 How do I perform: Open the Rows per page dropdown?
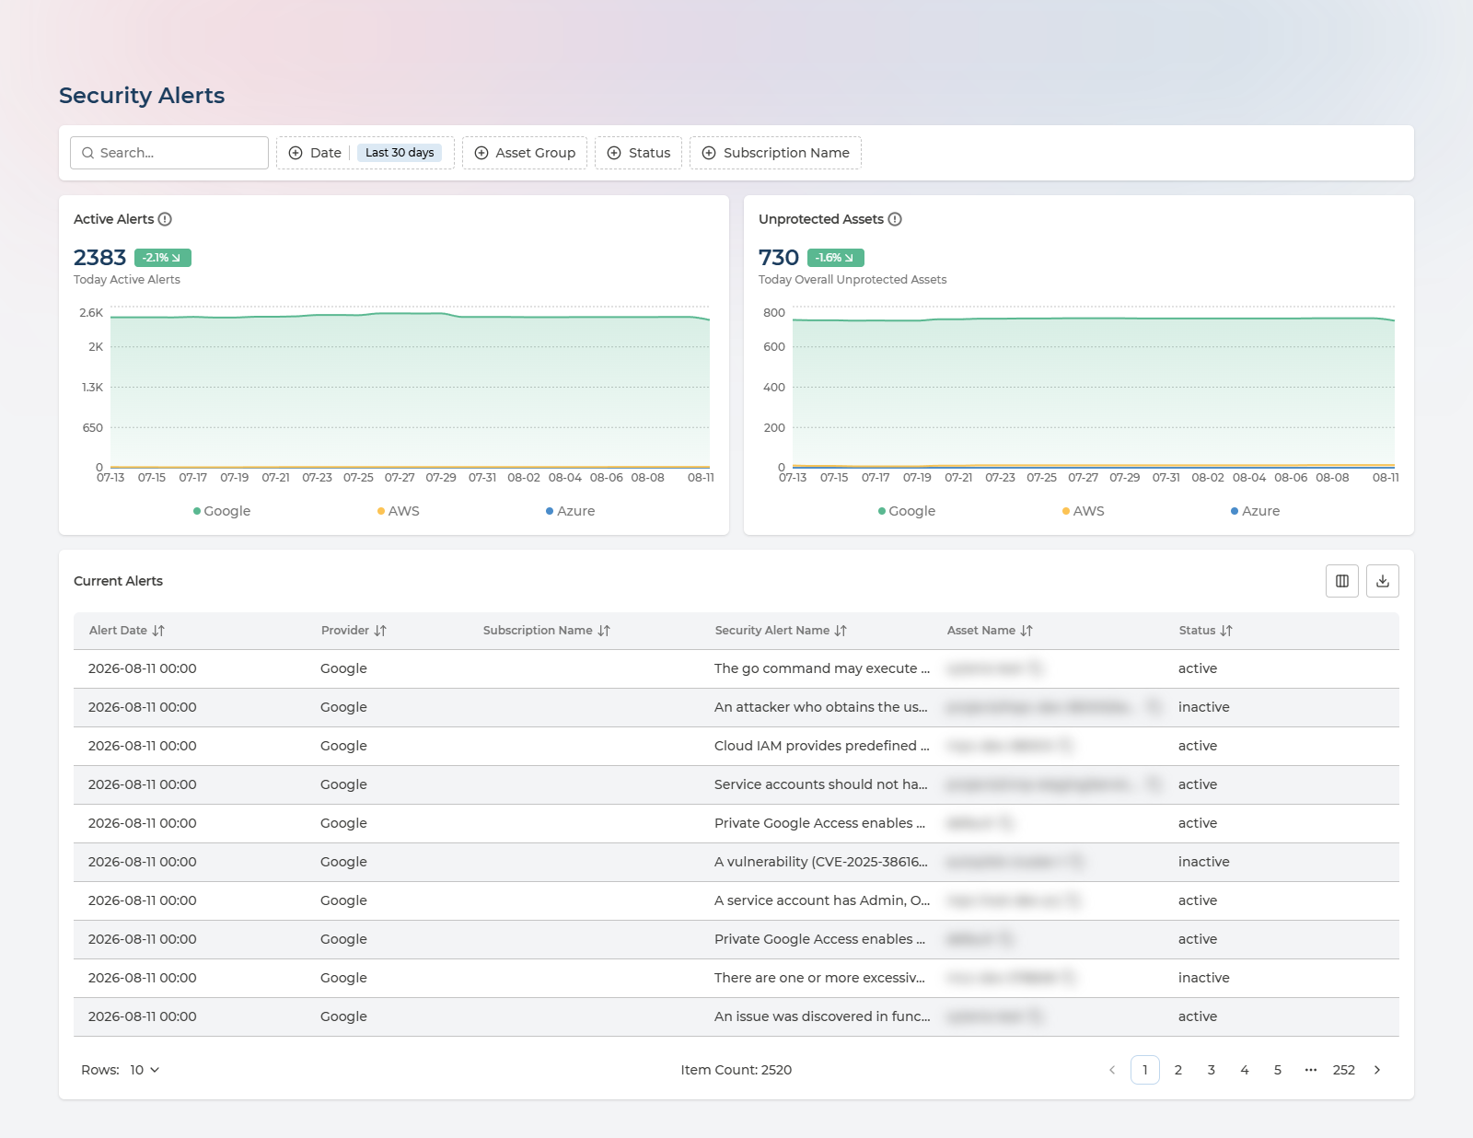click(x=145, y=1070)
